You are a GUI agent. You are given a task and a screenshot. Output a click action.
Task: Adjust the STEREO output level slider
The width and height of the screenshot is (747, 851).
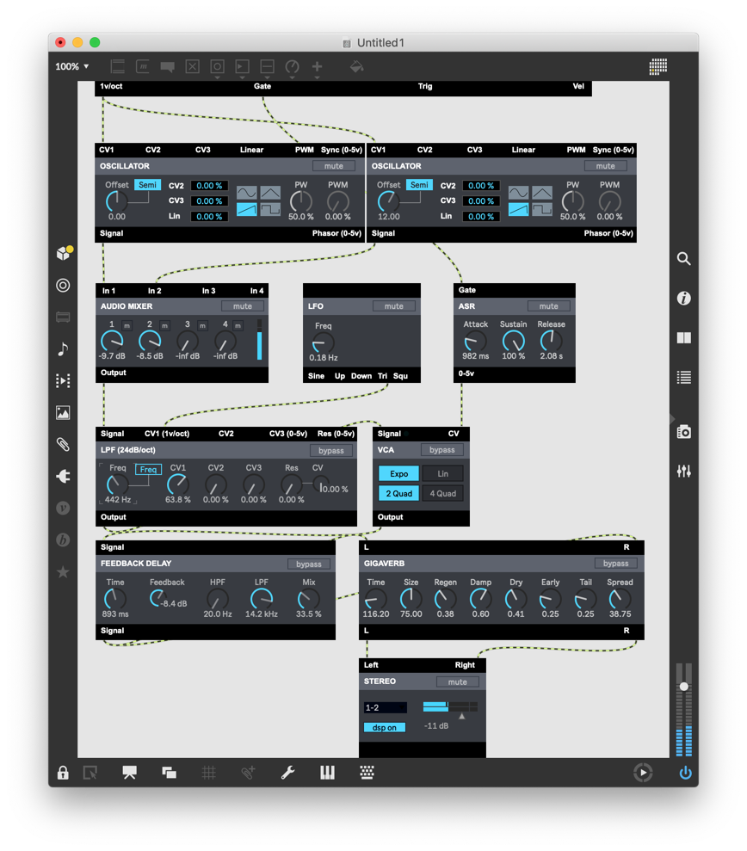point(451,706)
